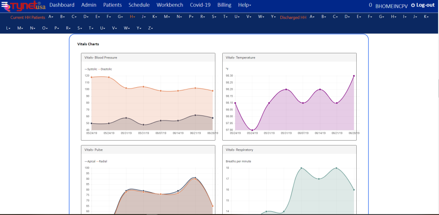Toggle the Diastolic legend entry
The width and height of the screenshot is (439, 215).
105,69
